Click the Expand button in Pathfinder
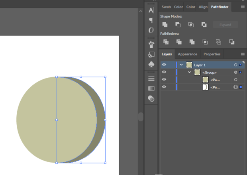247x175 pixels. pyautogui.click(x=225, y=25)
